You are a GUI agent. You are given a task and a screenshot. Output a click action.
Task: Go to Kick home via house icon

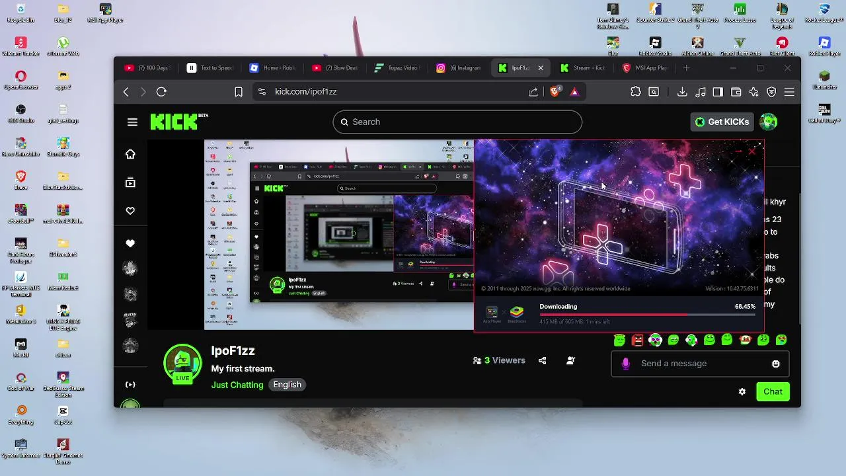[130, 154]
